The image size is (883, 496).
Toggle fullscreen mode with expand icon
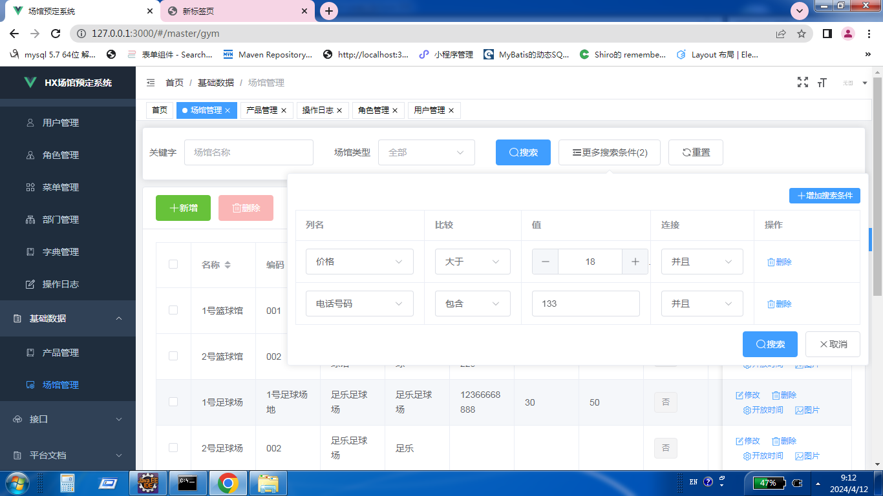[x=803, y=82]
